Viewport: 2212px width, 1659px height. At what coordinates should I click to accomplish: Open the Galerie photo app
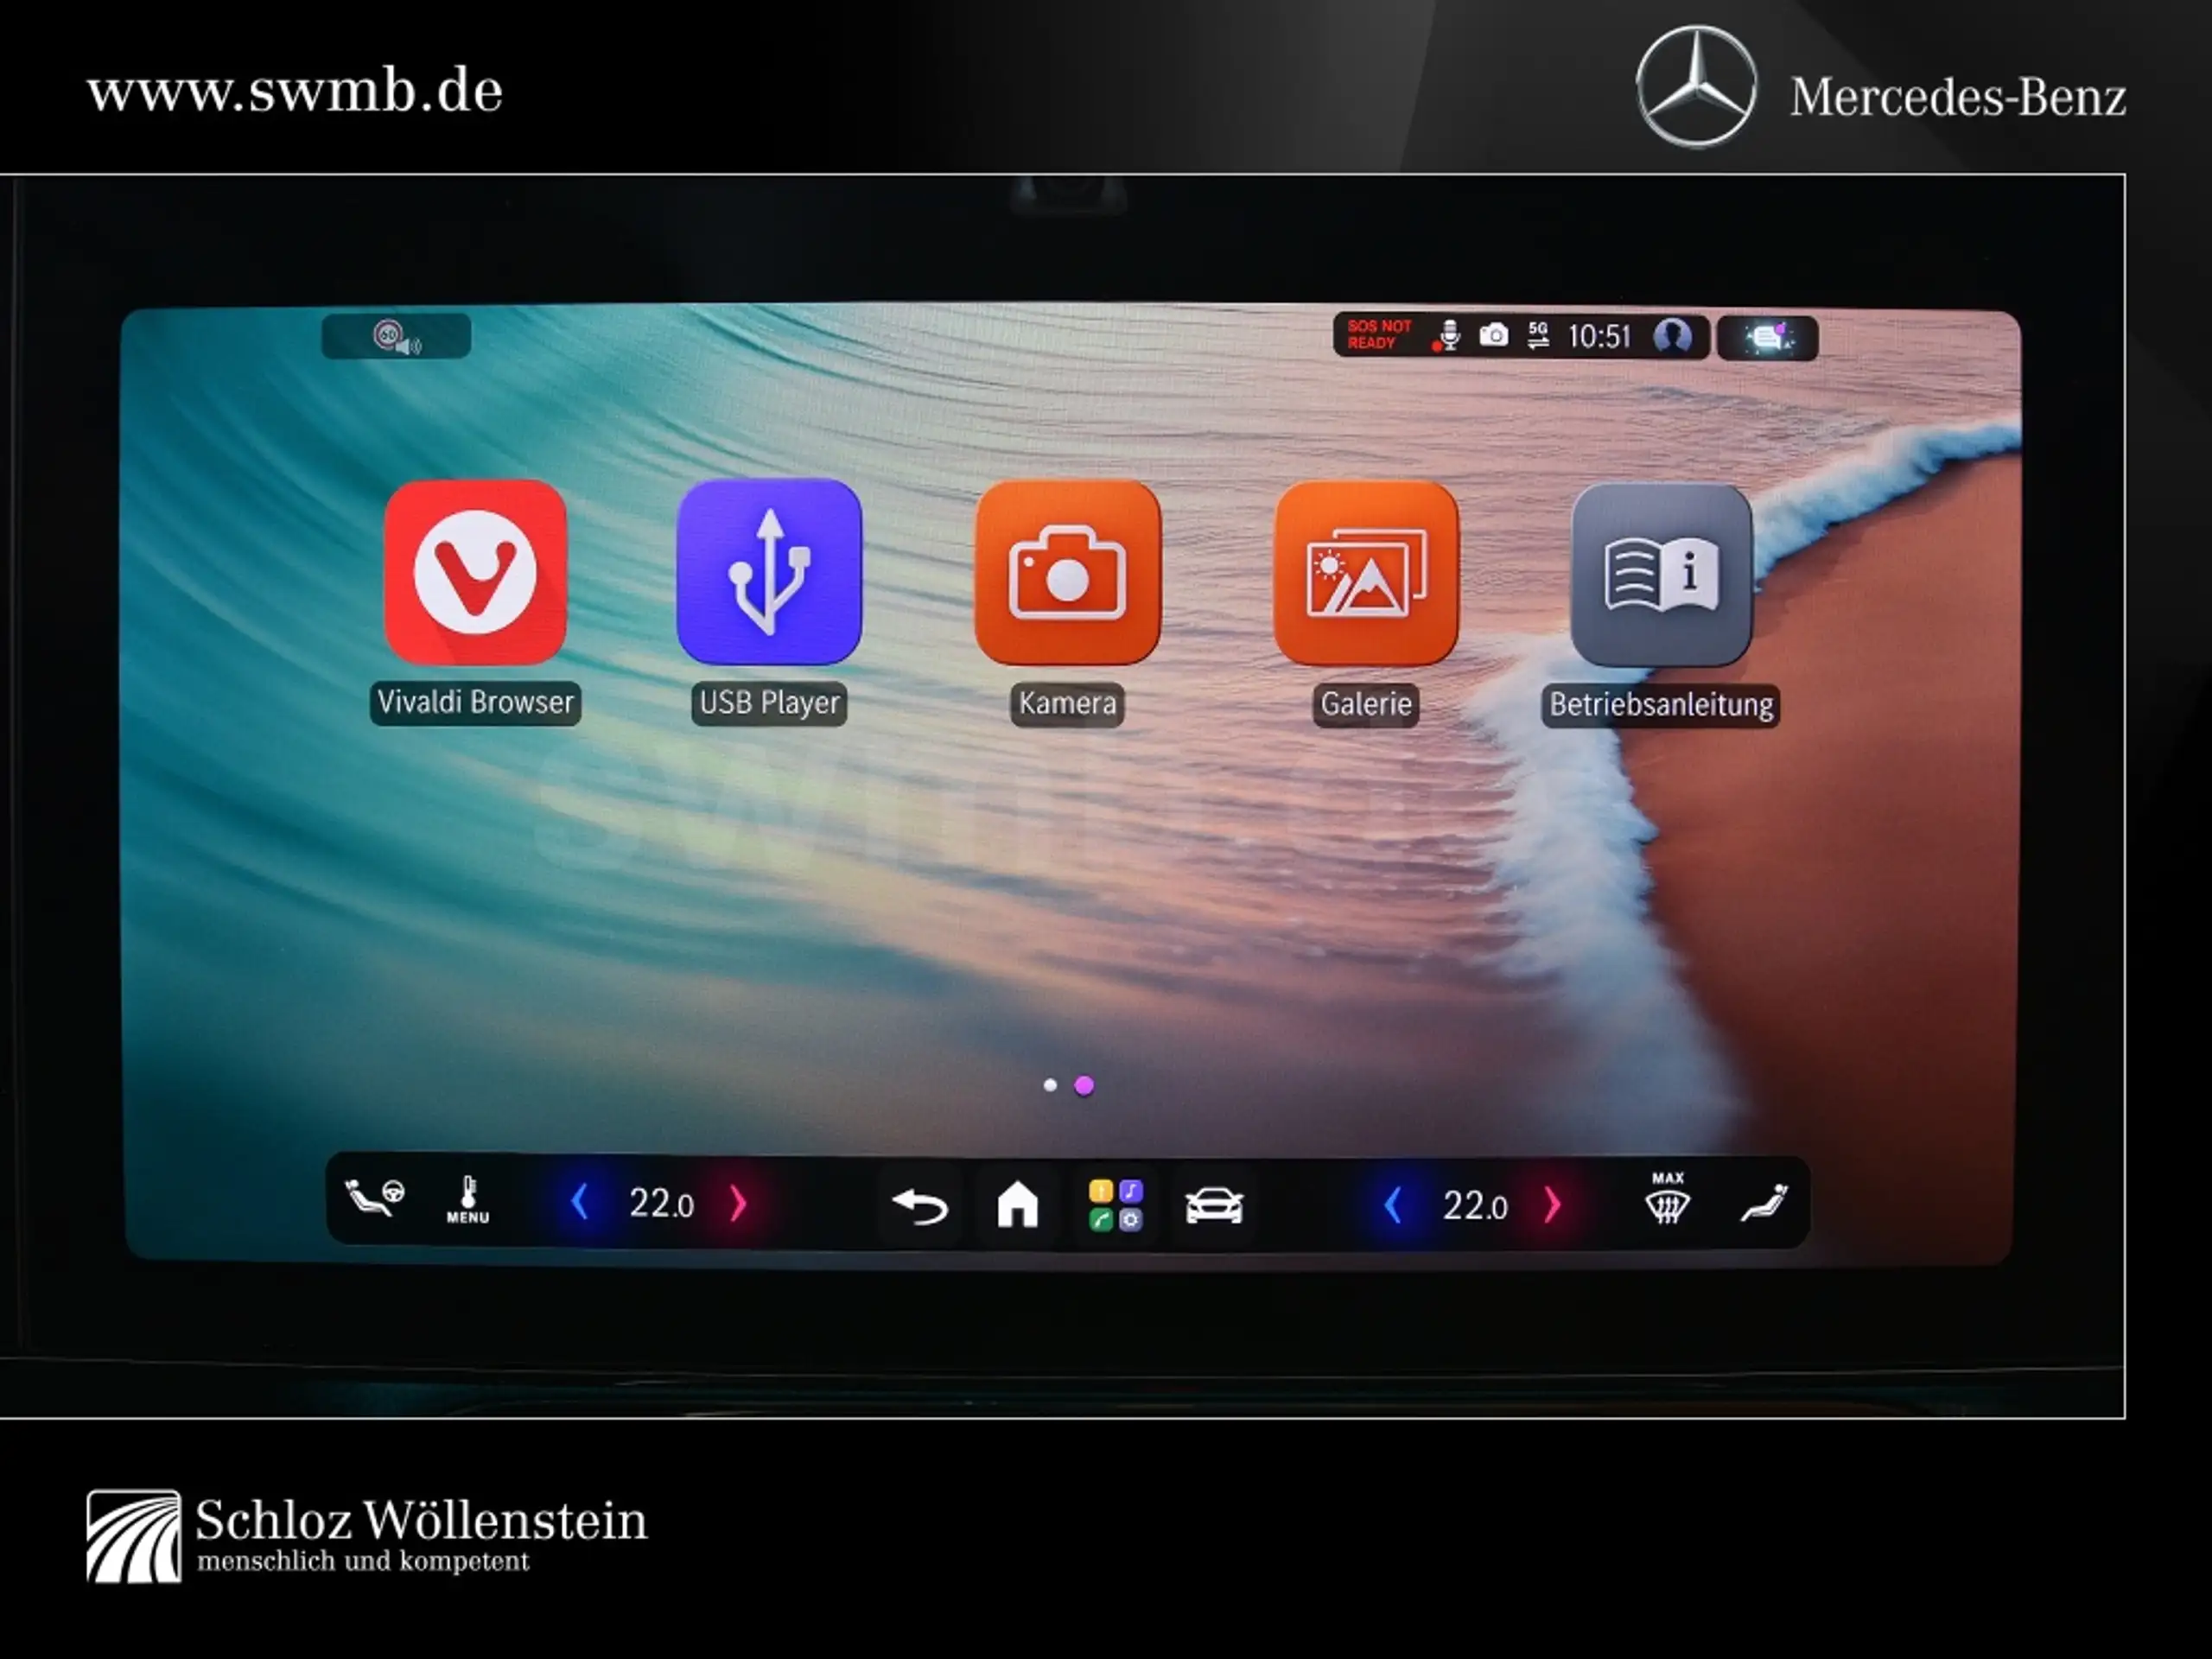pos(1366,573)
